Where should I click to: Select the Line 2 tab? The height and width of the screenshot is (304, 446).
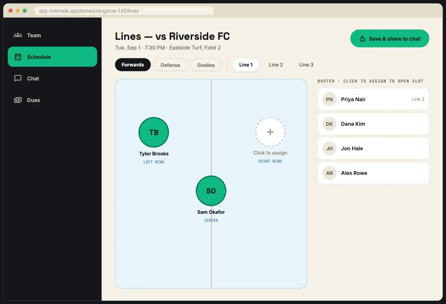tap(275, 65)
